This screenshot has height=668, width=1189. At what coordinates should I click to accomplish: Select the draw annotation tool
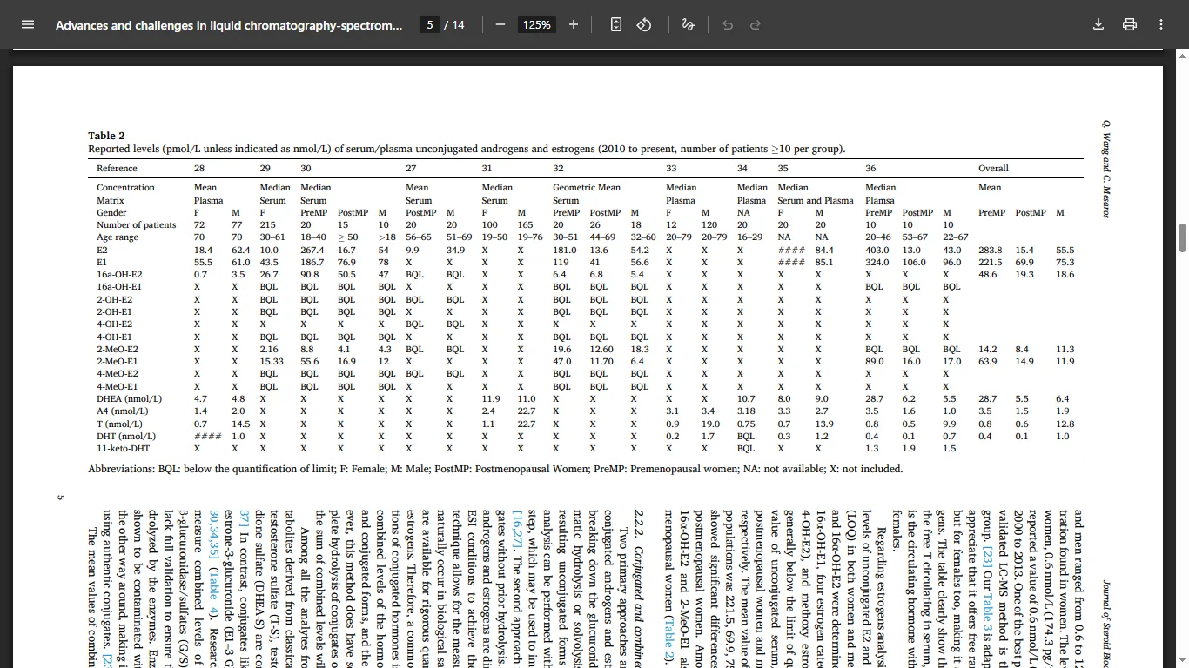[688, 25]
